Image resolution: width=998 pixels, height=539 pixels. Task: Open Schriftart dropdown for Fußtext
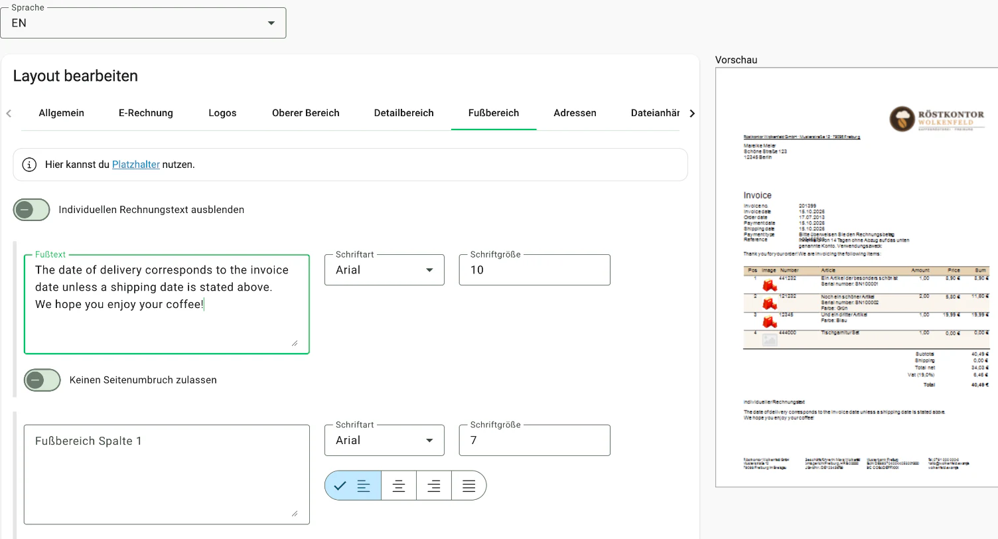[384, 270]
